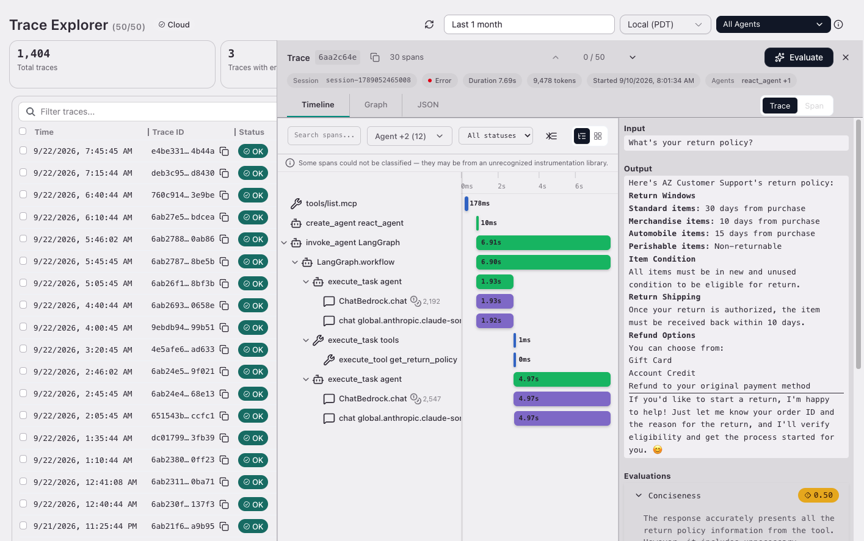Copy trace ID 6ab2788...0ab86
The height and width of the screenshot is (541, 864).
point(224,239)
